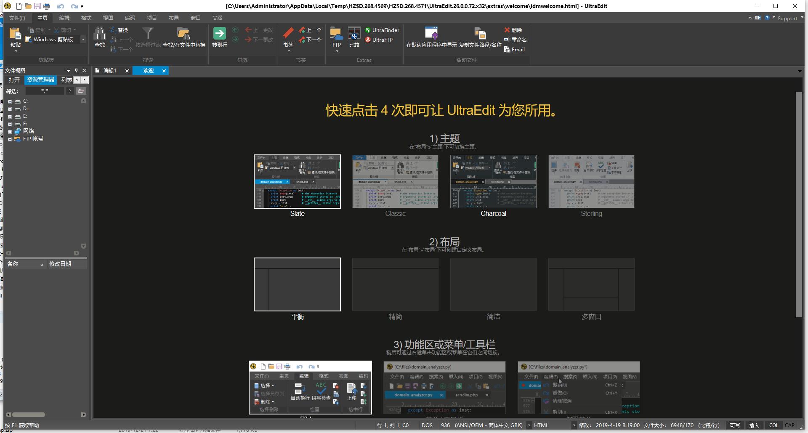The image size is (808, 433).
Task: Switch to the 格式 ribbon tab
Action: 86,18
